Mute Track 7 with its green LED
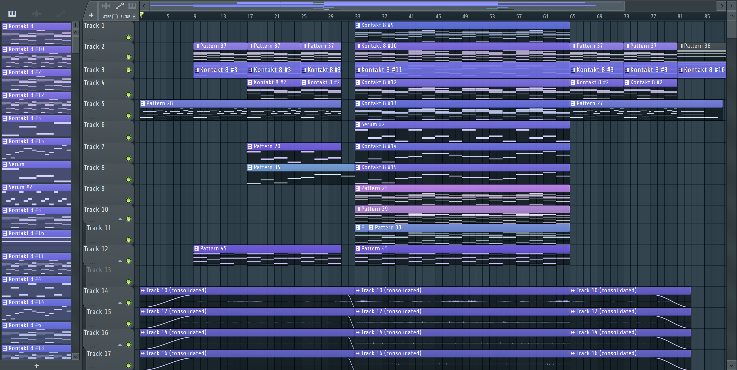This screenshot has width=737, height=370. coord(129,159)
